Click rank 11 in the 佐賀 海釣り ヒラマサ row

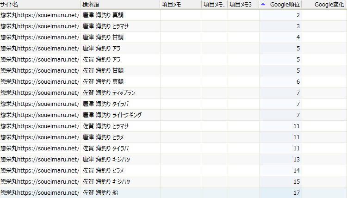coord(297,126)
